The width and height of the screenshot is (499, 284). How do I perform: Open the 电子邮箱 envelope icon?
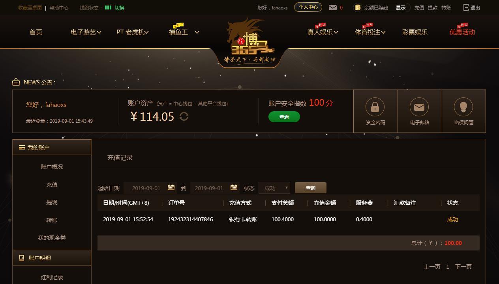(x=419, y=107)
